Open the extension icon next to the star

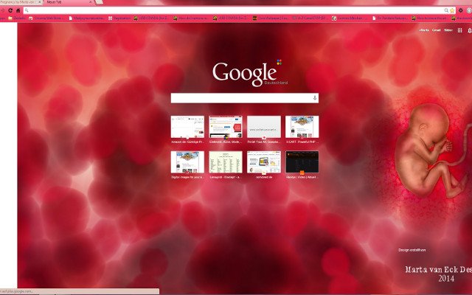460,10
